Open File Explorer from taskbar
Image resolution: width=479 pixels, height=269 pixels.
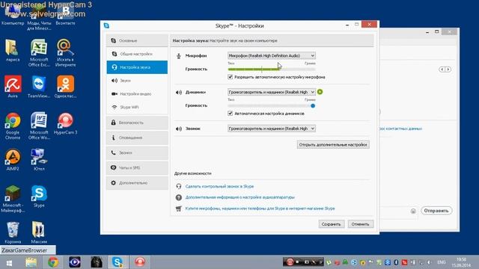point(31,262)
